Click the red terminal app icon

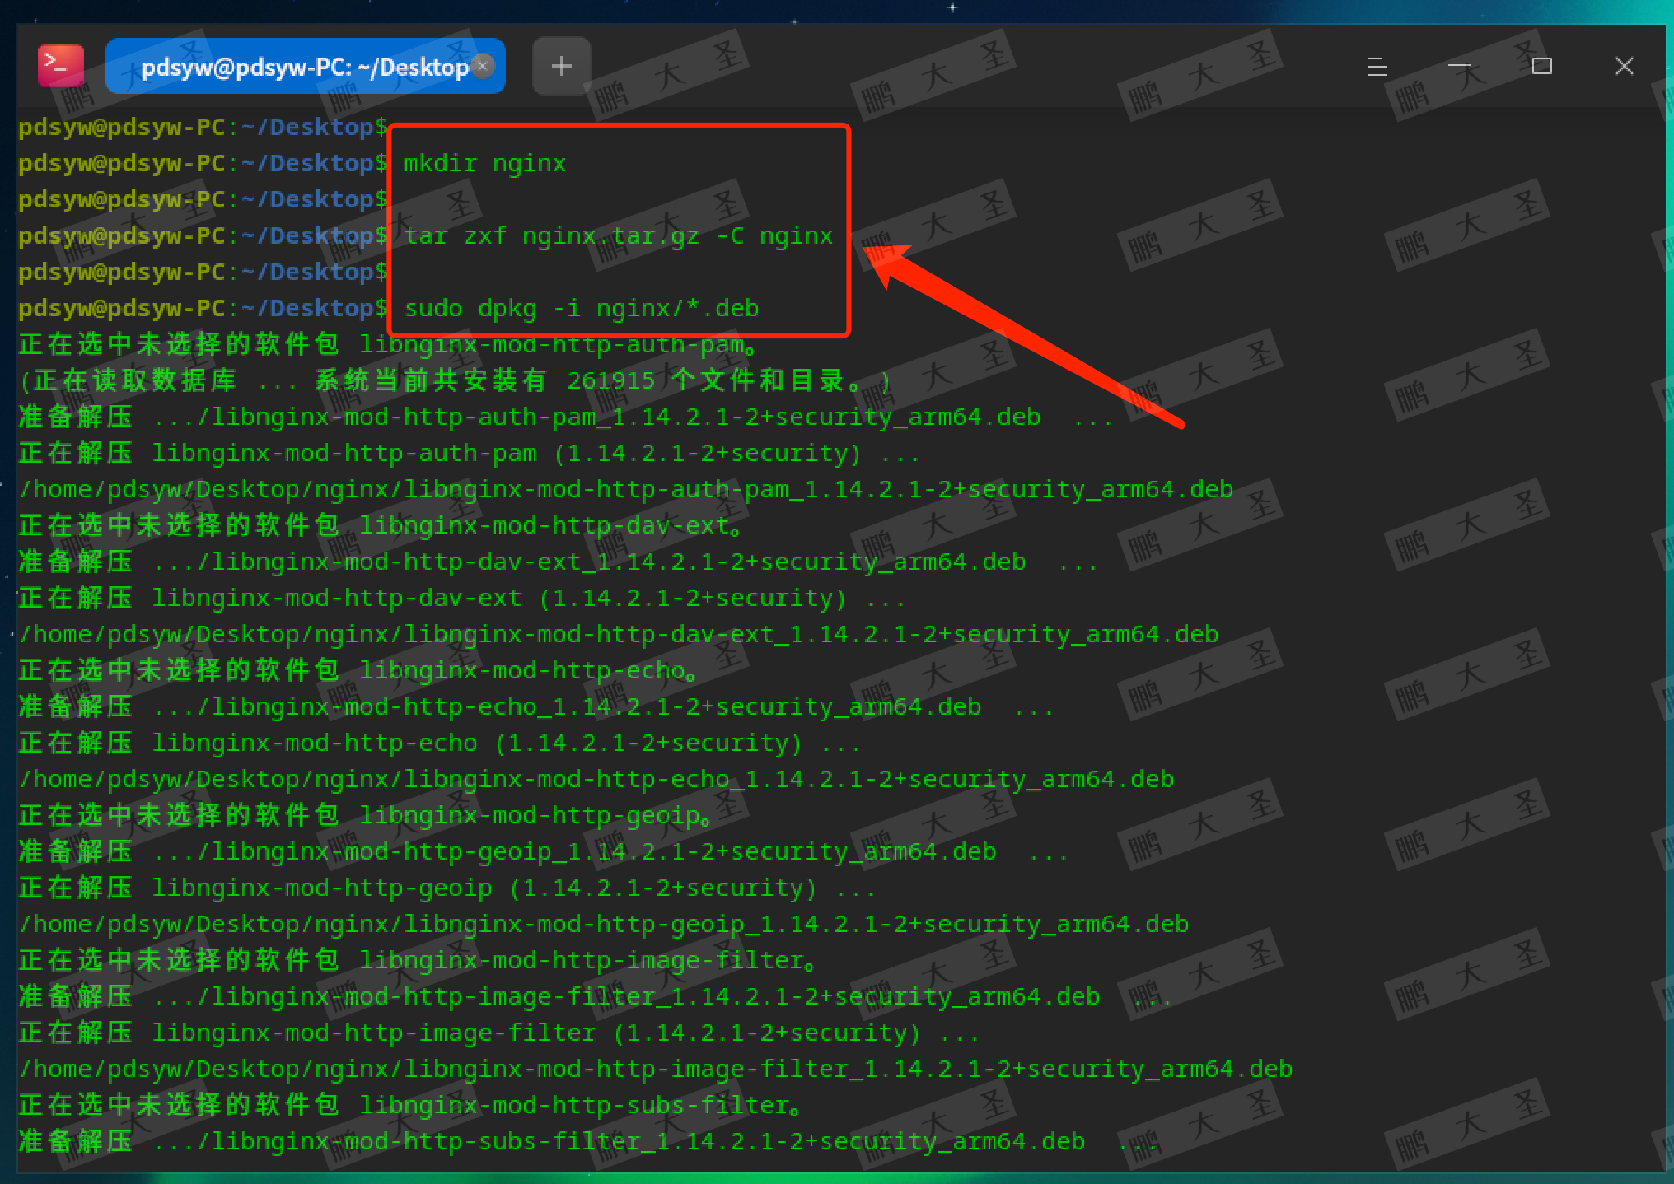coord(60,65)
